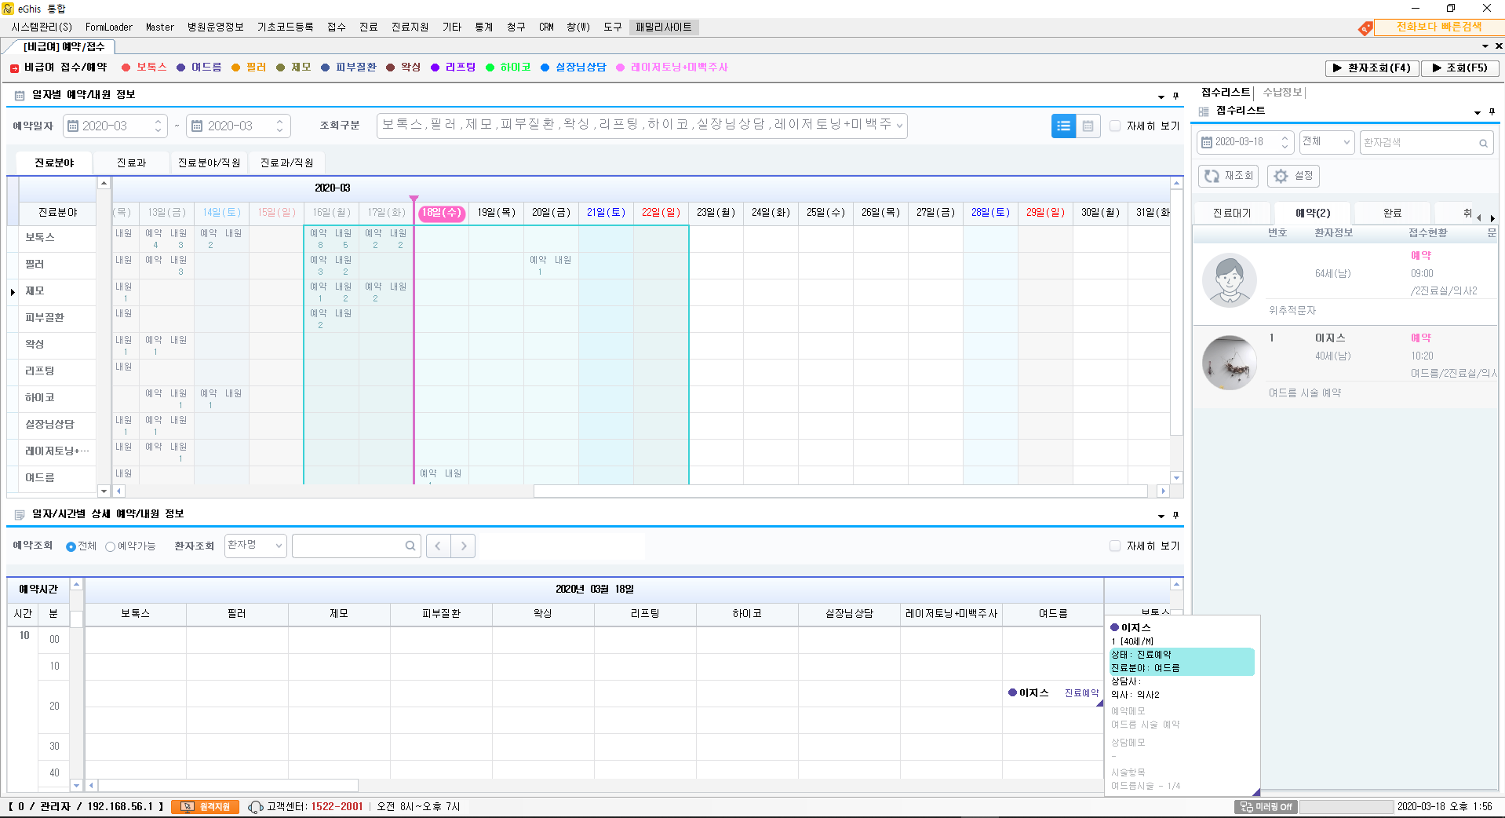
Task: Click the 환자조회(F4) button
Action: [x=1372, y=68]
